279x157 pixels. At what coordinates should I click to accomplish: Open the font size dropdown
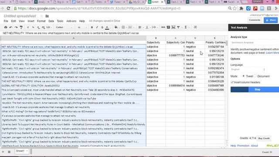pyautogui.click(x=82, y=27)
